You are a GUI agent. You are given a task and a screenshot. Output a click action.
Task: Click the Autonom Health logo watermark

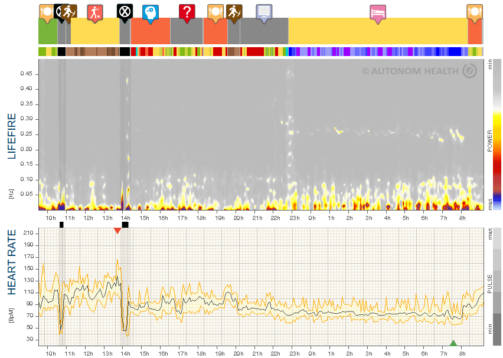click(420, 71)
